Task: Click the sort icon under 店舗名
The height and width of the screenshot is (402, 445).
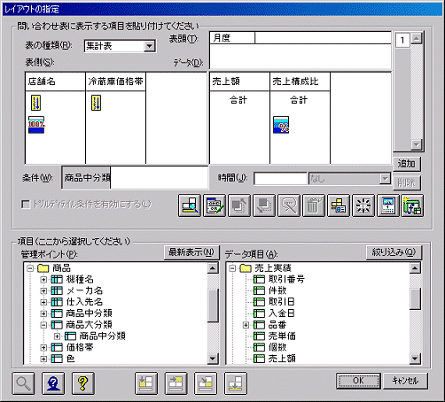Action: [x=35, y=103]
